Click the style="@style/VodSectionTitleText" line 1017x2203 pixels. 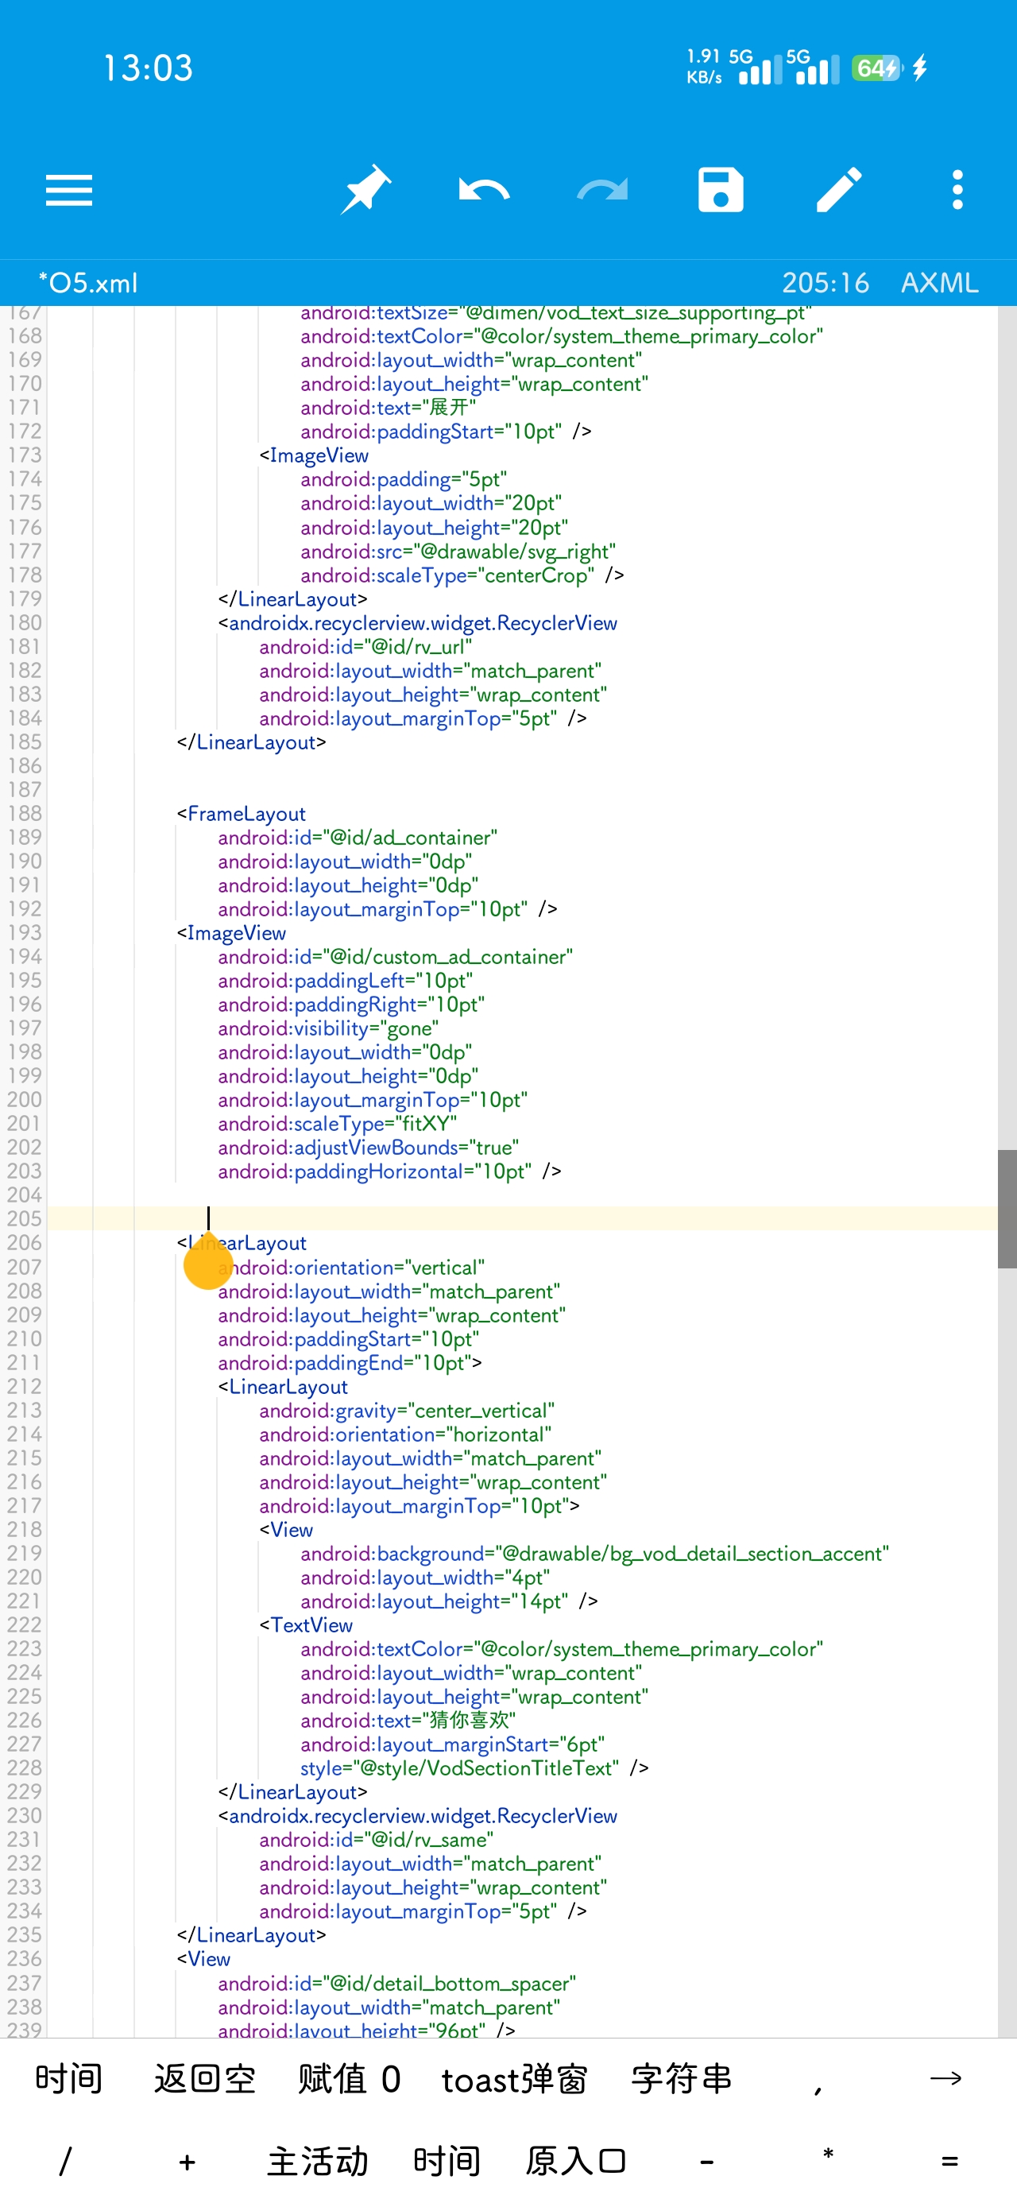coord(474,1767)
